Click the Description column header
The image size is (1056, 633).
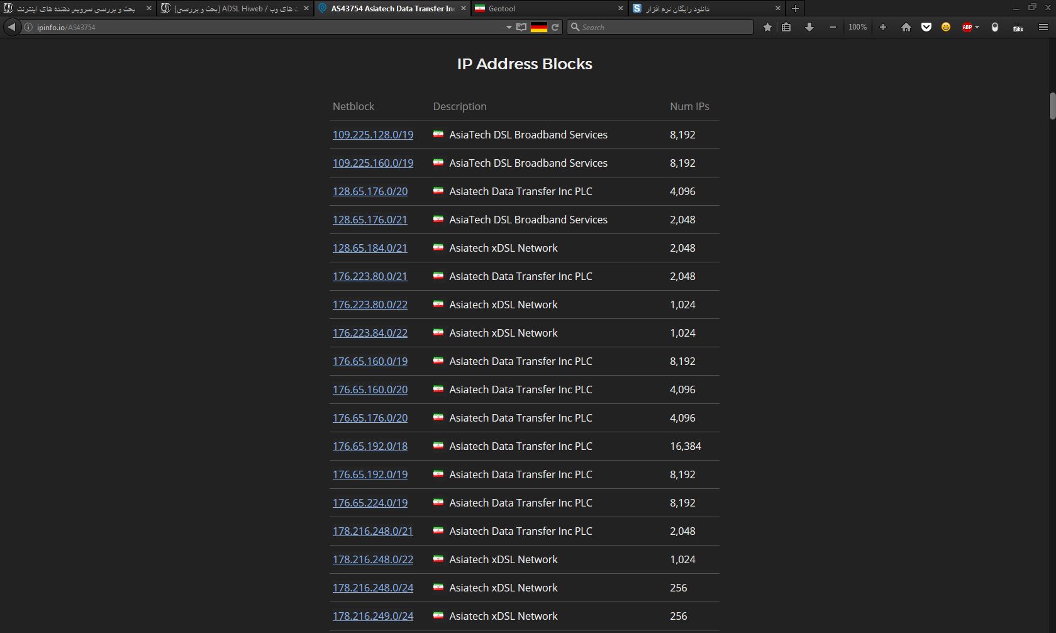(x=460, y=106)
